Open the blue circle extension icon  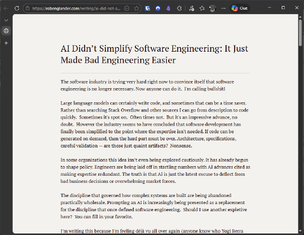click(x=158, y=9)
